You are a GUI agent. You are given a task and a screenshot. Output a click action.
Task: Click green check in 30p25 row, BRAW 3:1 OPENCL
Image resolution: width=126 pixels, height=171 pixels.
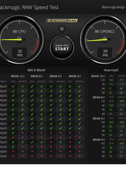(80, 86)
